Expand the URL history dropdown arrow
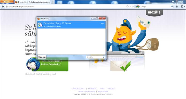The image size is (186, 99). (x=130, y=7)
